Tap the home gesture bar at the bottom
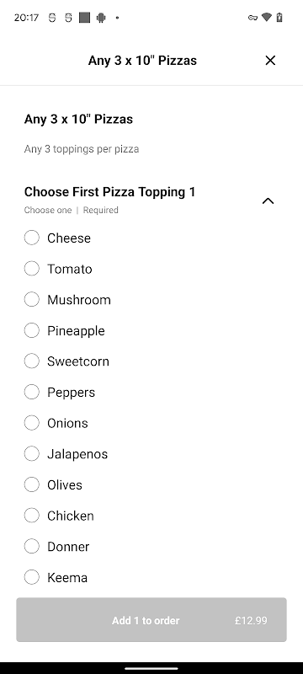Screen dimensions: 303x674 151,668
